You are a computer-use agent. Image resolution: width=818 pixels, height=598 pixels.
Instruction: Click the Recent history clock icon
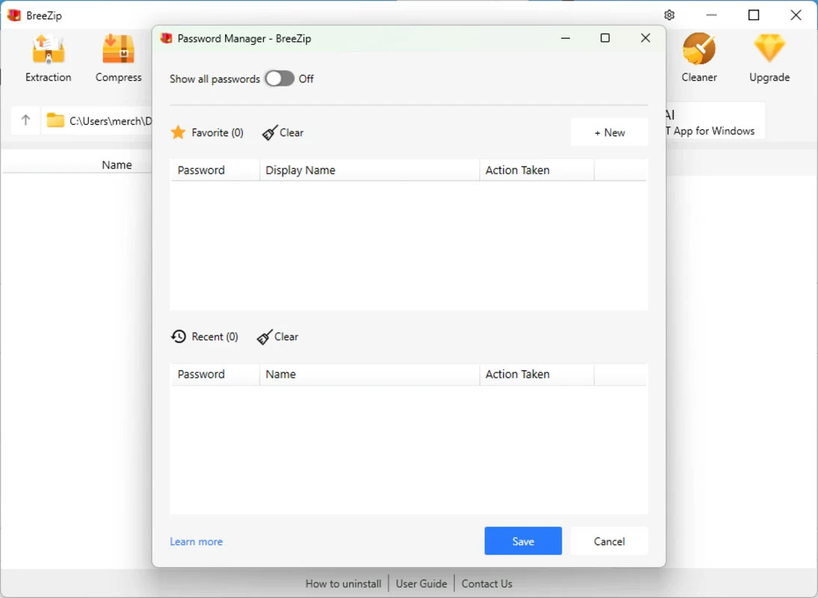[x=179, y=337]
